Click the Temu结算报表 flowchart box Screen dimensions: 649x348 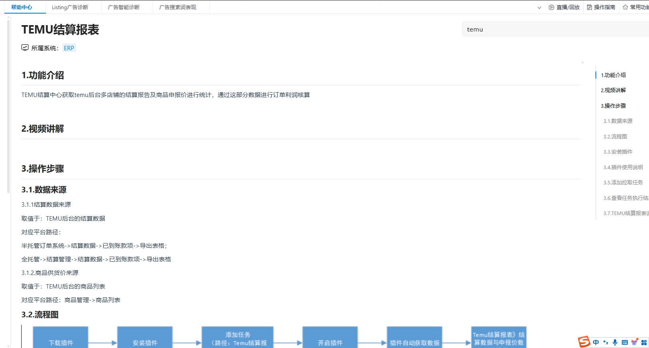499,337
